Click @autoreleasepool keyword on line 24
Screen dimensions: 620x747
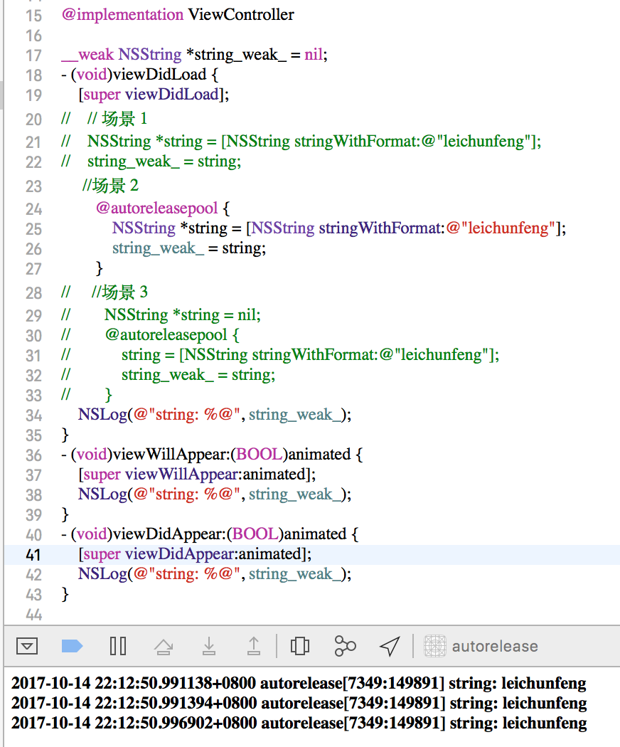click(x=156, y=208)
